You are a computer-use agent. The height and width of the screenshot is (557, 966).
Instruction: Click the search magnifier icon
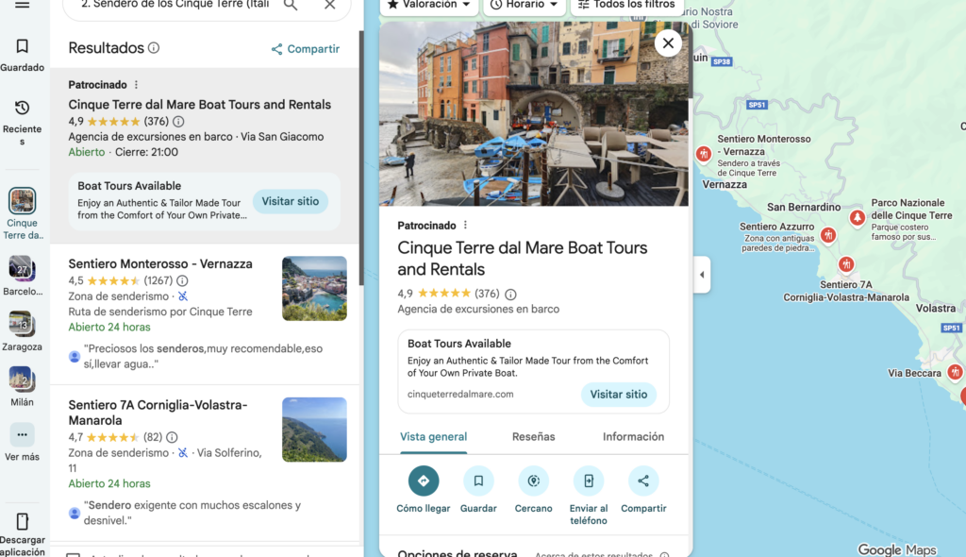(x=291, y=5)
